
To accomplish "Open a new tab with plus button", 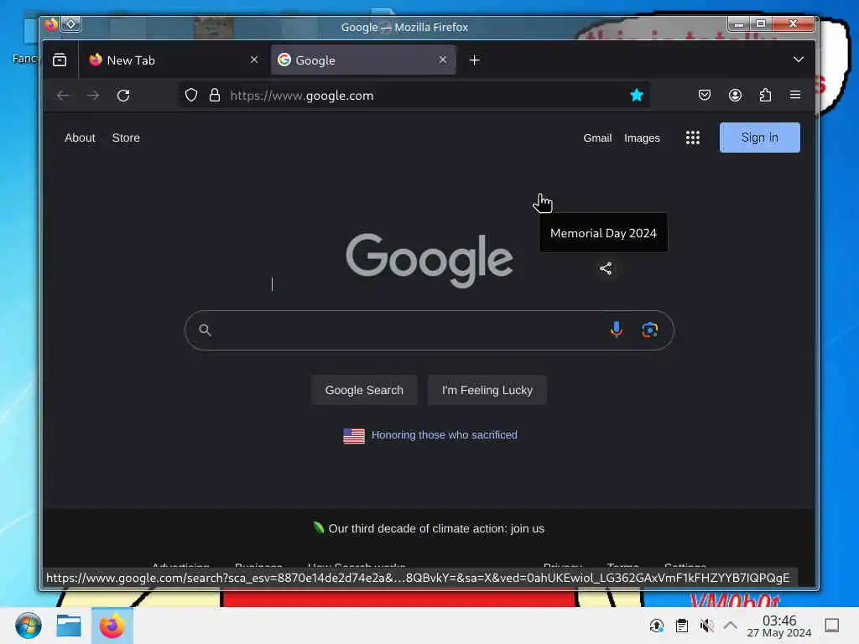I will pyautogui.click(x=475, y=60).
